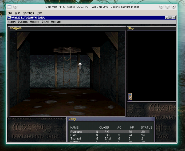Open PCem Settings menu

[x=28, y=13]
